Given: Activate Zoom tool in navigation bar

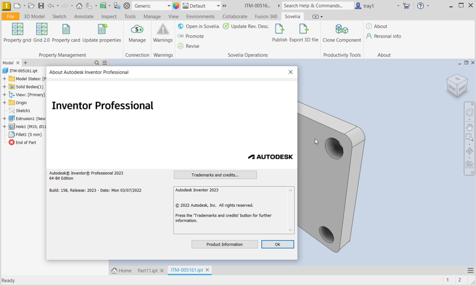Looking at the screenshot, I should 469,138.
